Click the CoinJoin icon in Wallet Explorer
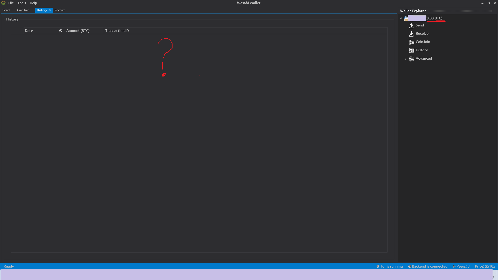498x280 pixels. (411, 42)
